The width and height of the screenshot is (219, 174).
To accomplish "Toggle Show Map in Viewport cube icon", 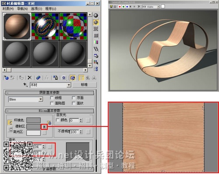I will pyautogui.click(x=73, y=78).
